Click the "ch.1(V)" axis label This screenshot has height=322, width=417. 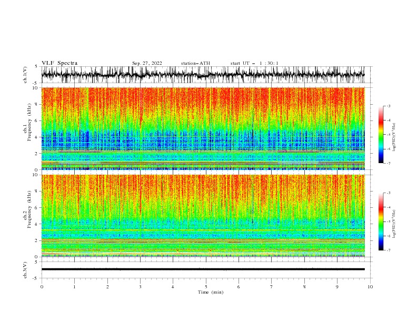(25, 75)
